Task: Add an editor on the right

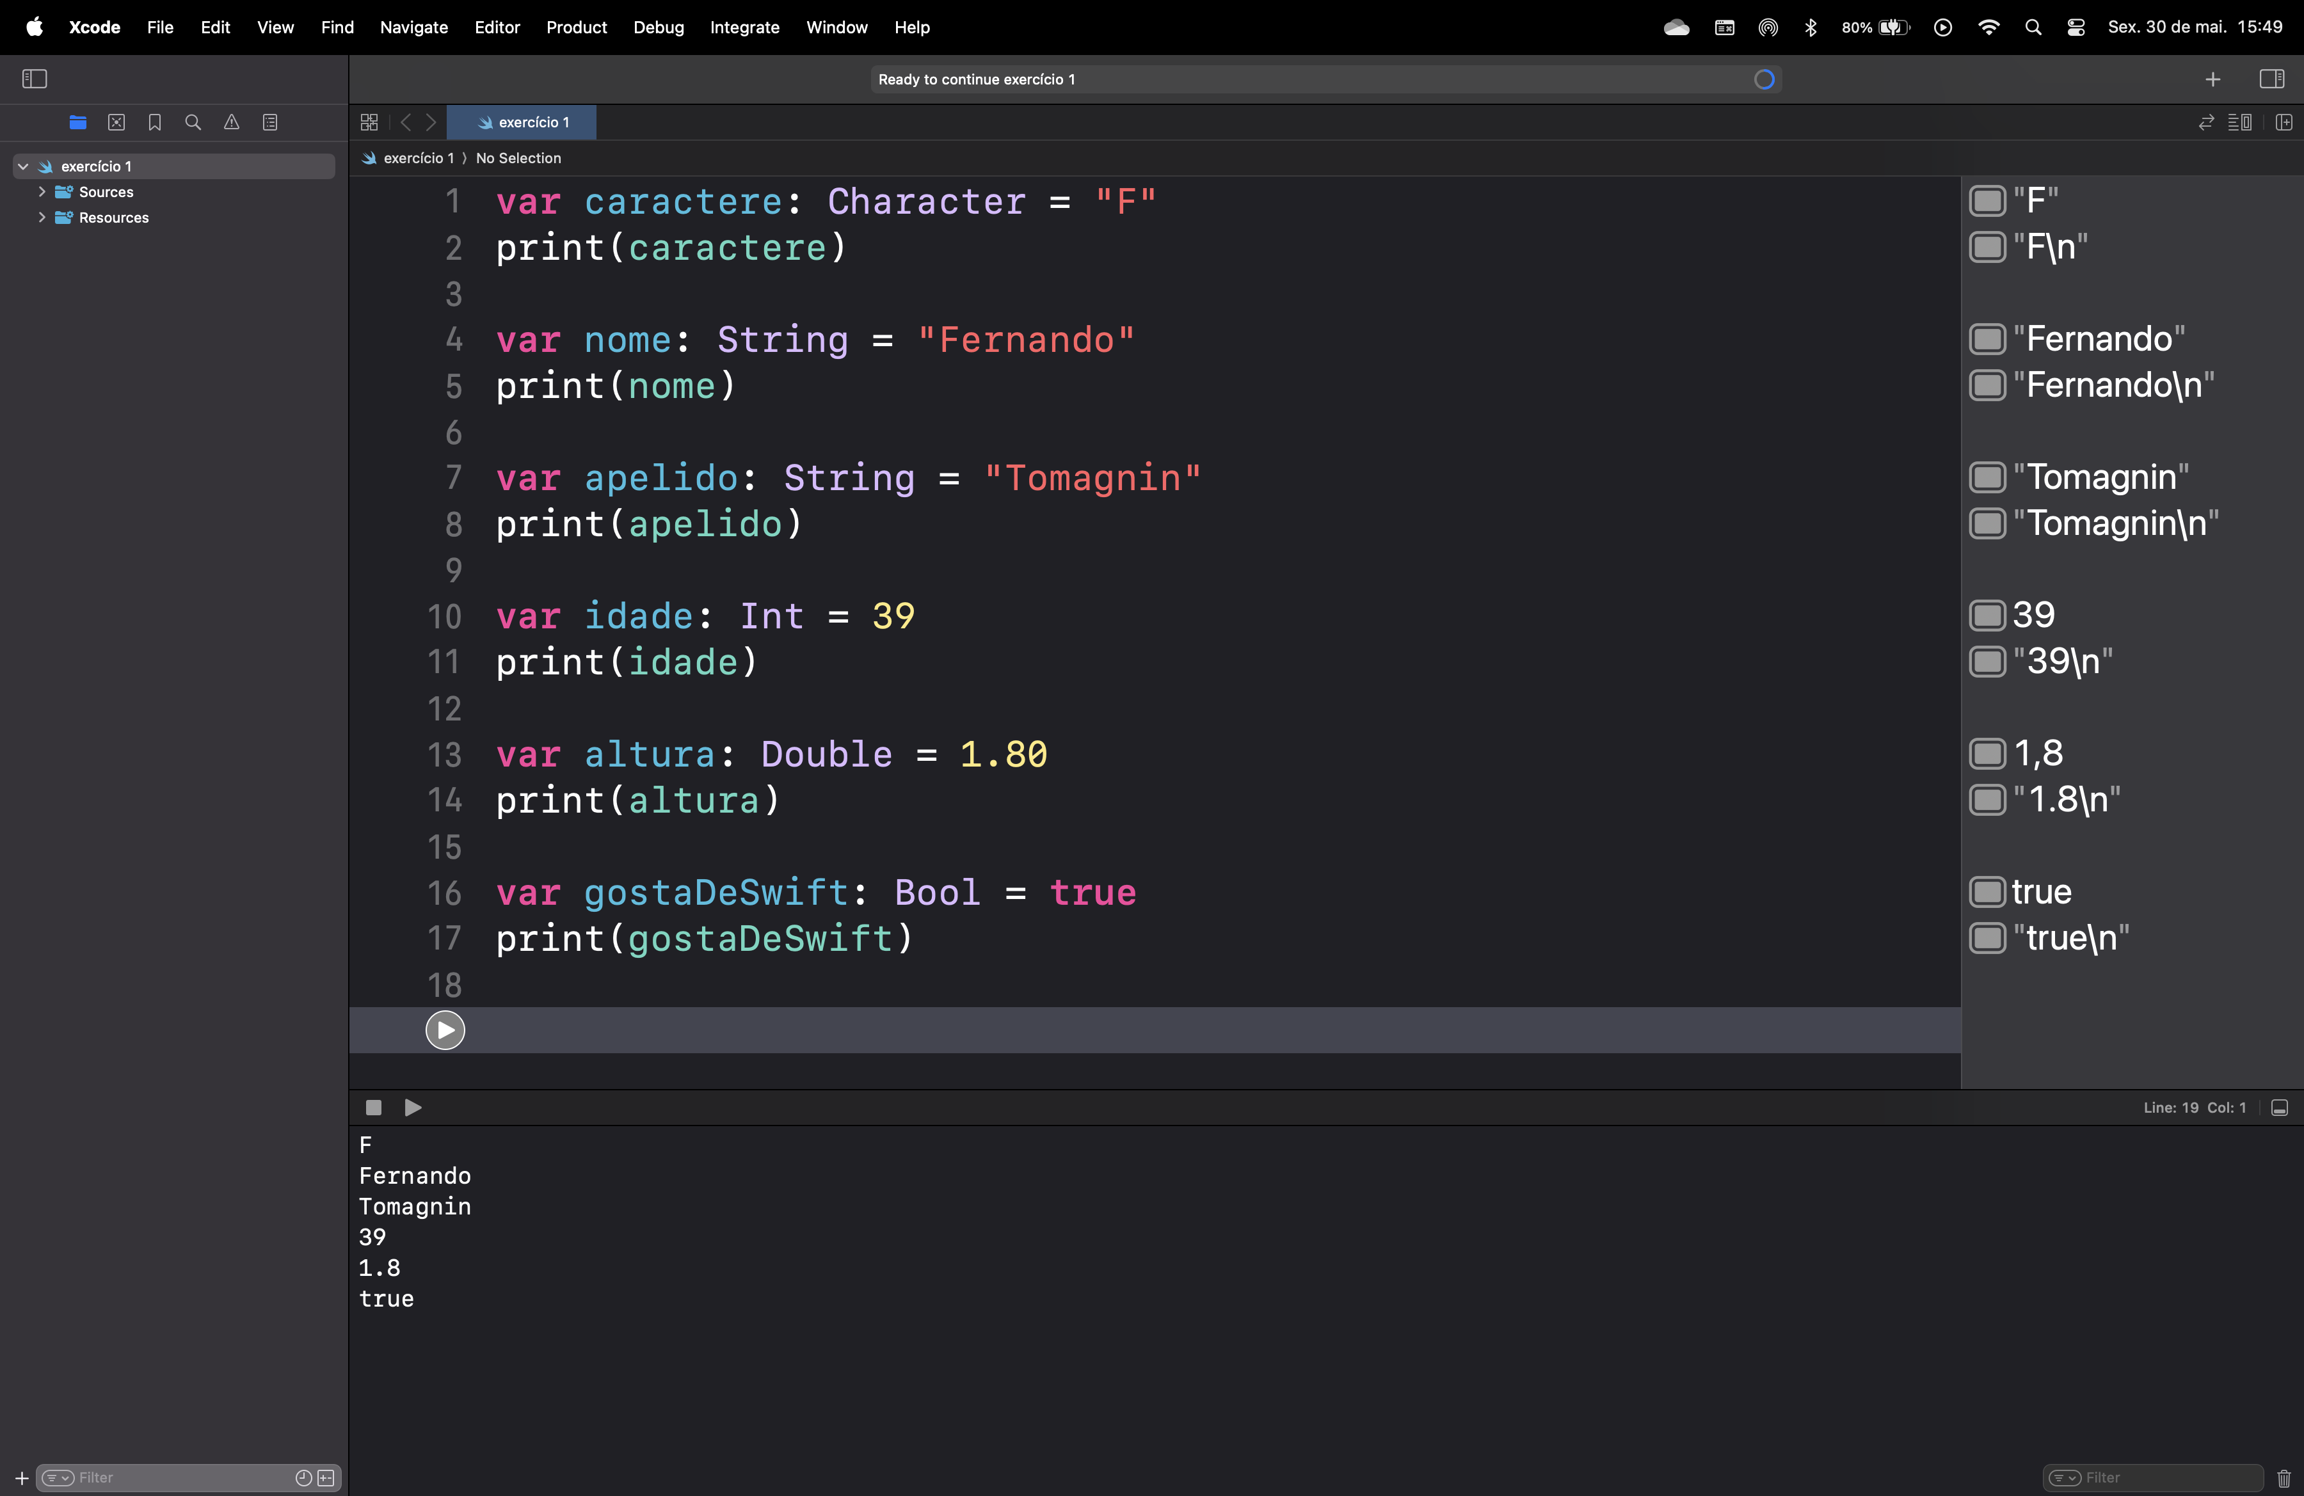Action: (2284, 123)
